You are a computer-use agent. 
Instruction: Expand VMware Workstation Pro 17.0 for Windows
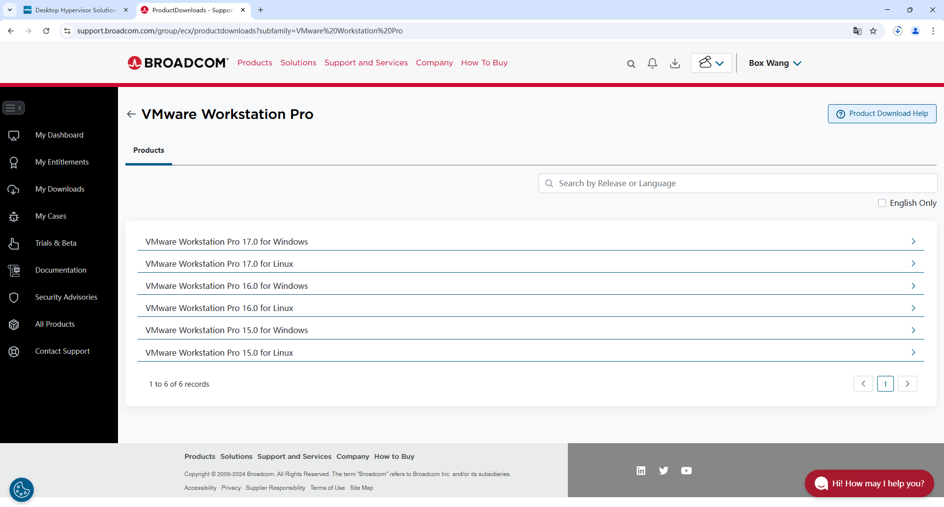pos(531,241)
